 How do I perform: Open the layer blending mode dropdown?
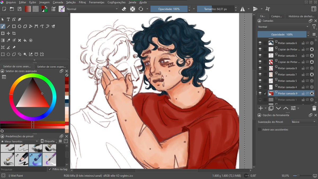(284, 27)
